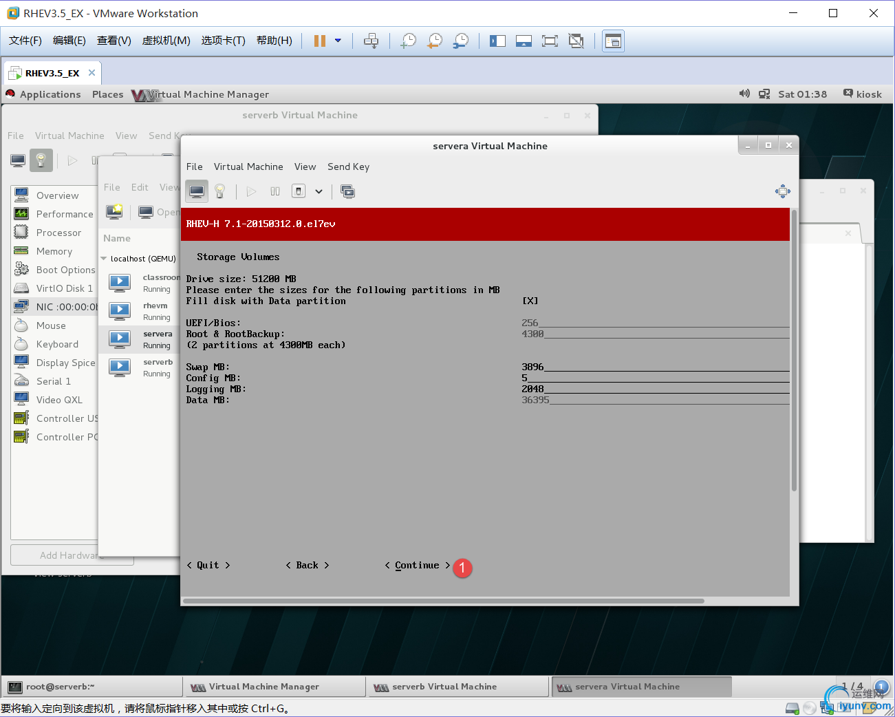The height and width of the screenshot is (717, 895).
Task: Click Swap MB field showing 3896
Action: [x=655, y=367]
